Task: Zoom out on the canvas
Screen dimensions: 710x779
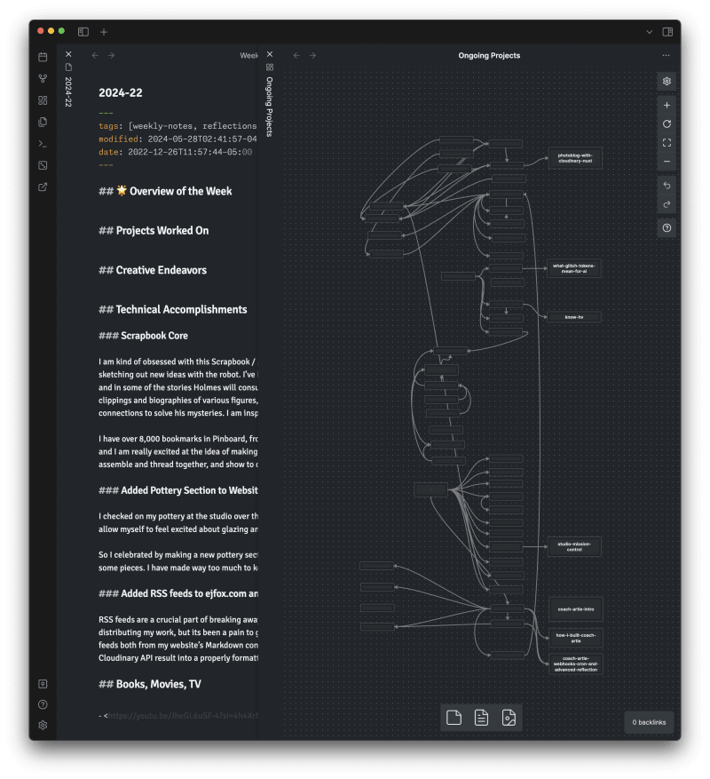Action: 667,162
